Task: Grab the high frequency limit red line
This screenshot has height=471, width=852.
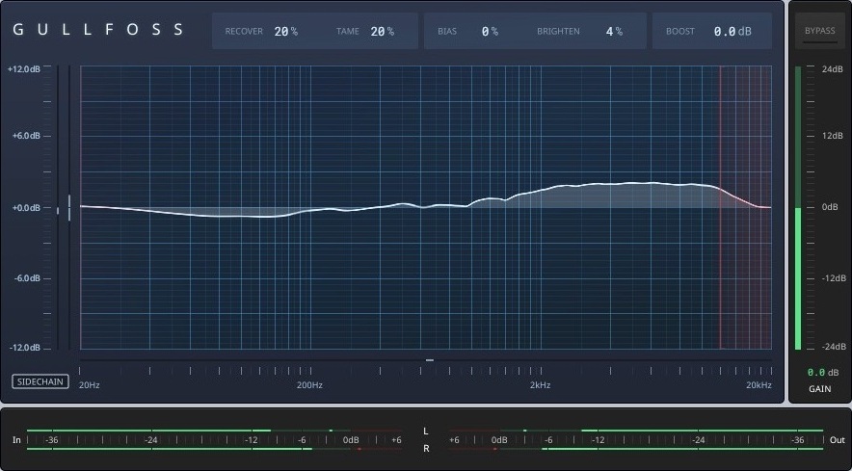Action: [721, 207]
